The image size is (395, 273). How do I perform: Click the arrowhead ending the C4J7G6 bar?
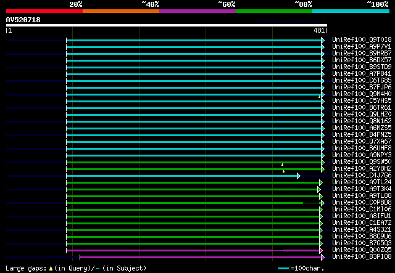(x=299, y=176)
